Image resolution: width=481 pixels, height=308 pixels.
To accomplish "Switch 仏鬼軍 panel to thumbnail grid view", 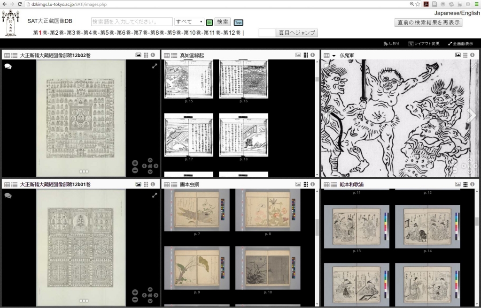I will [x=465, y=55].
